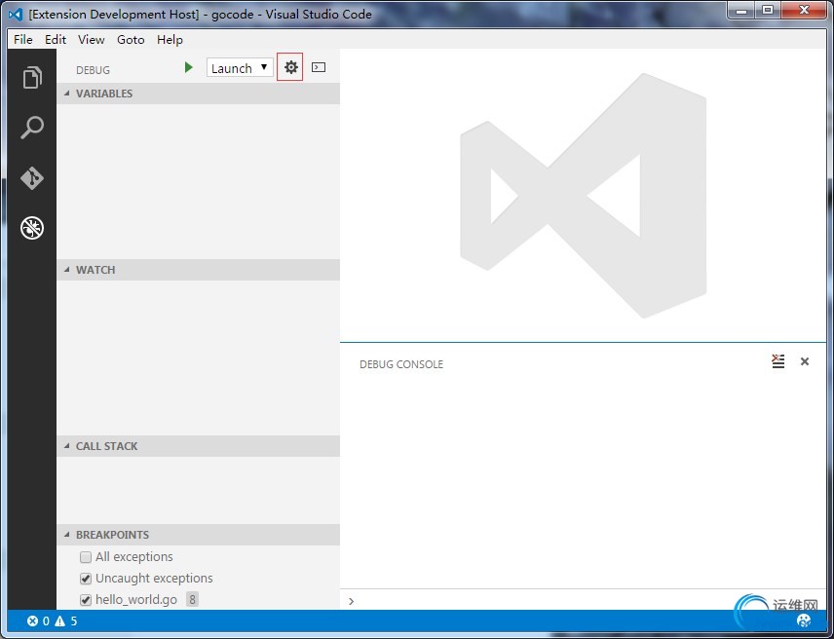Open the Explorer view in the sidebar
Image resolution: width=834 pixels, height=639 pixels.
32,78
